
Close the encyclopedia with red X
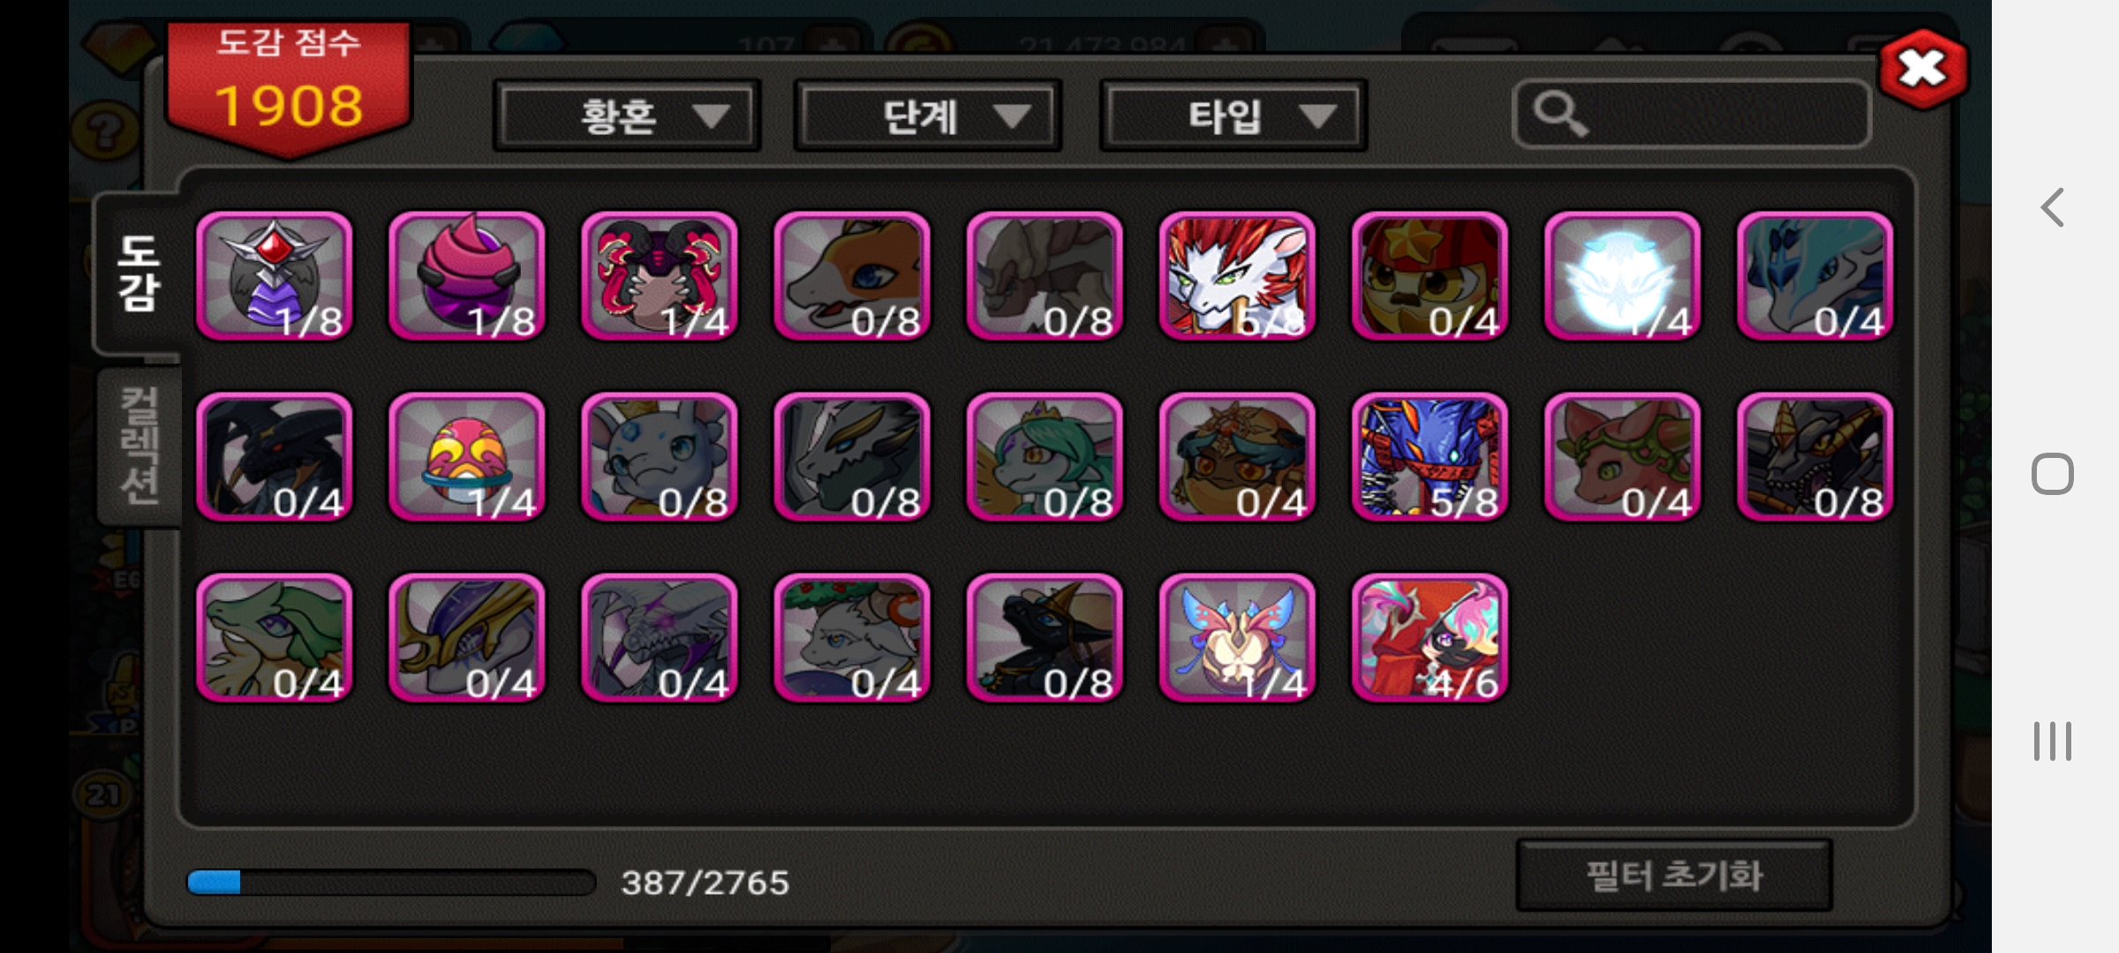click(1923, 69)
